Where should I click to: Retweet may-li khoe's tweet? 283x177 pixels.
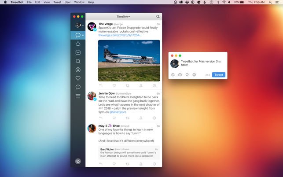[128, 164]
